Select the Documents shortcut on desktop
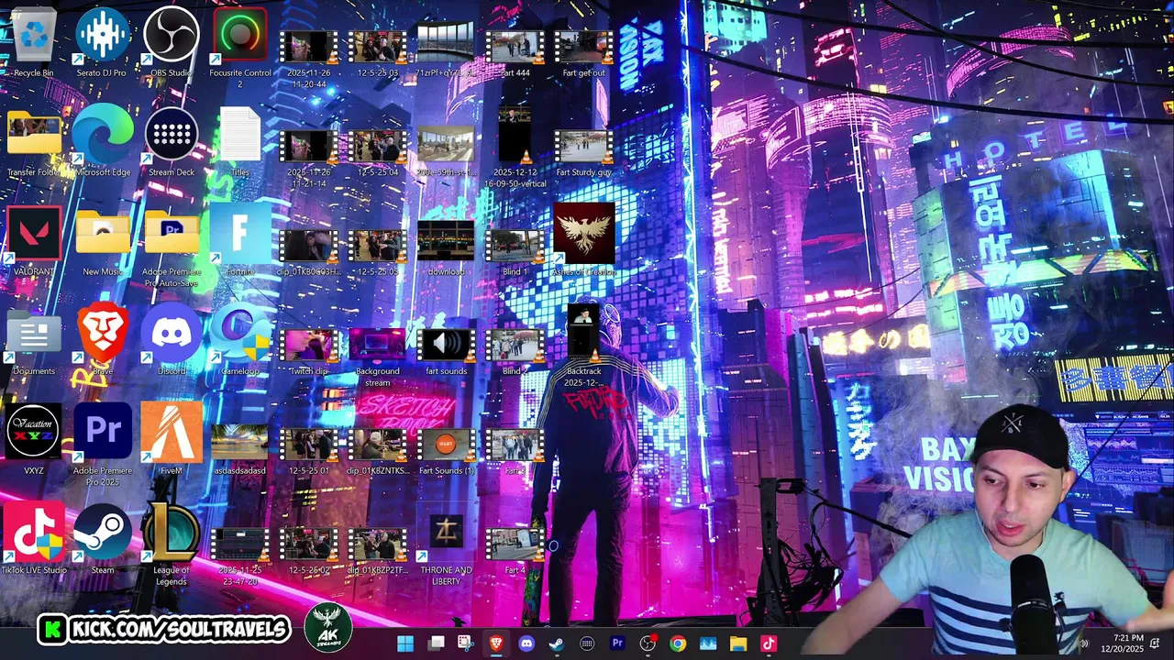 click(34, 341)
